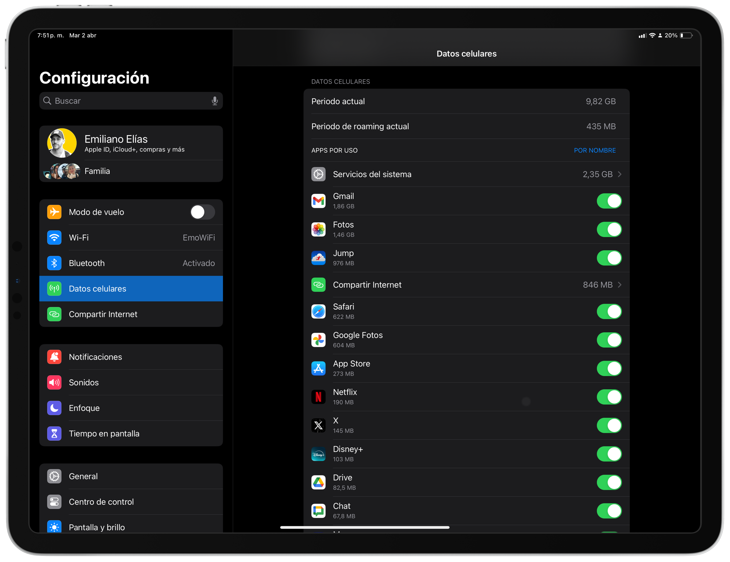The width and height of the screenshot is (730, 562).
Task: Tap Emiliano Elías profile photo
Action: point(62,143)
